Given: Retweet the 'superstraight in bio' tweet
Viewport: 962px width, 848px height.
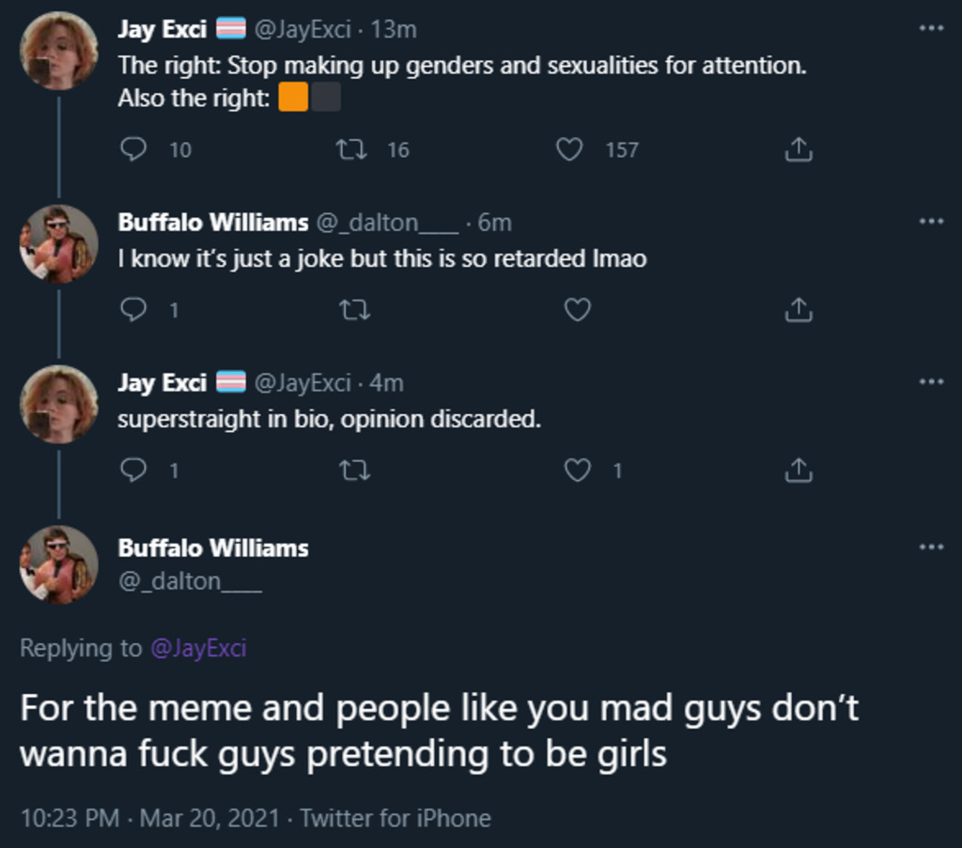Looking at the screenshot, I should 354,470.
